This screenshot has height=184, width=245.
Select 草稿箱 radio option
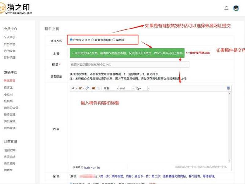(x=114, y=40)
